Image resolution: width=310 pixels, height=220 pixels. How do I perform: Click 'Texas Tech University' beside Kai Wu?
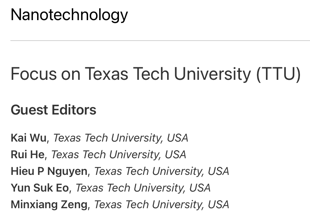107,138
